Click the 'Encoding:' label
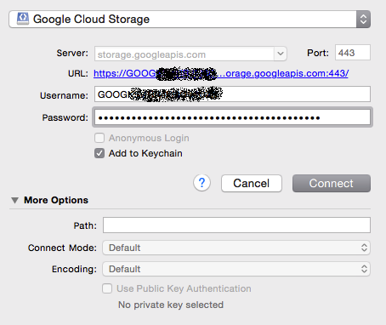 tap(74, 269)
